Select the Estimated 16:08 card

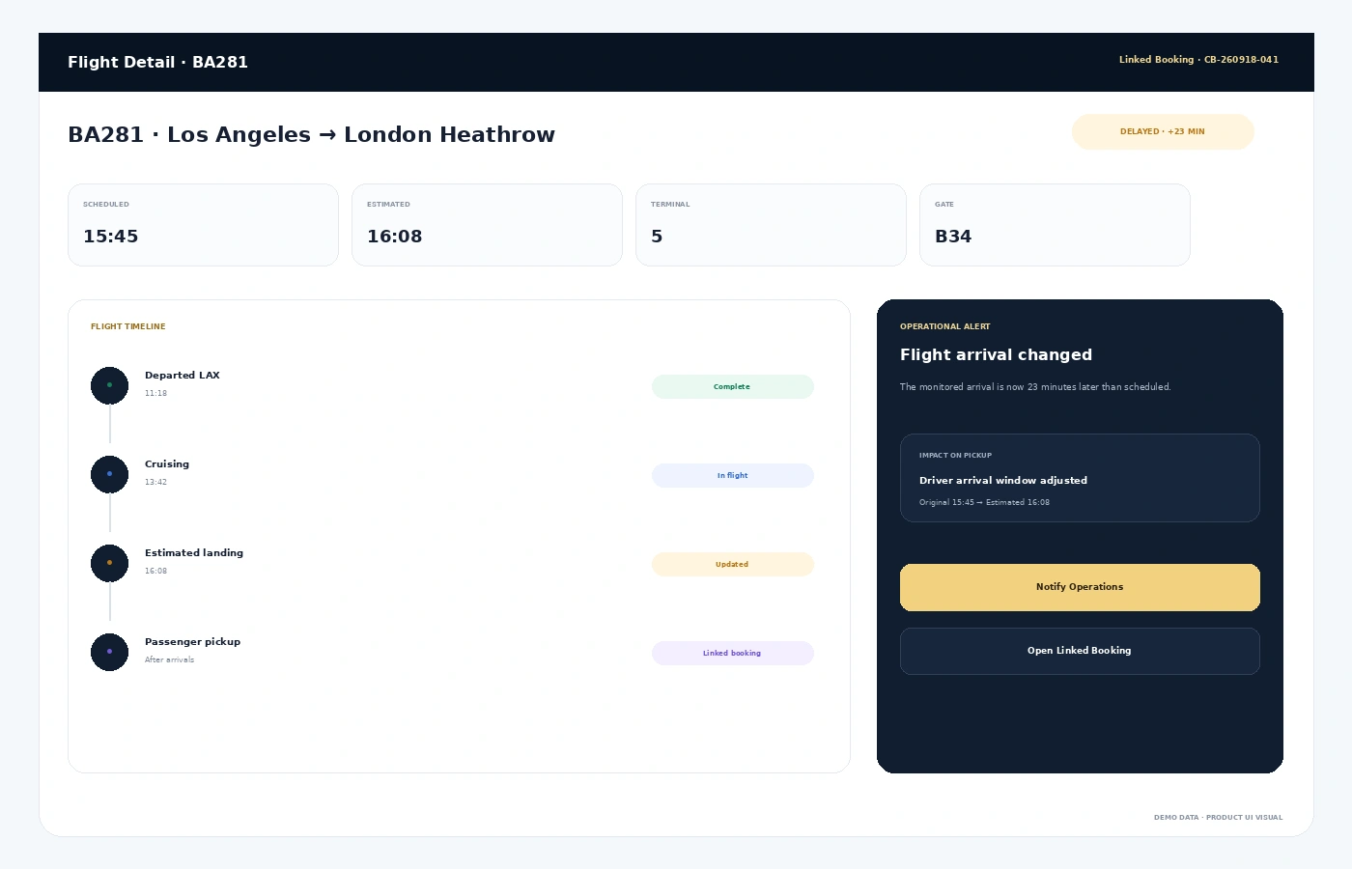[x=487, y=225]
